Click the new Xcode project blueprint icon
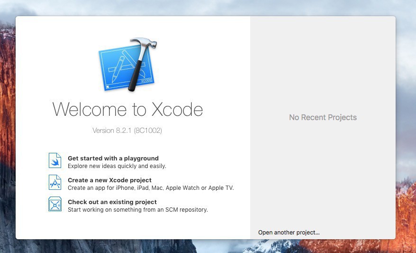Viewport: 416px width, 253px height. point(55,182)
